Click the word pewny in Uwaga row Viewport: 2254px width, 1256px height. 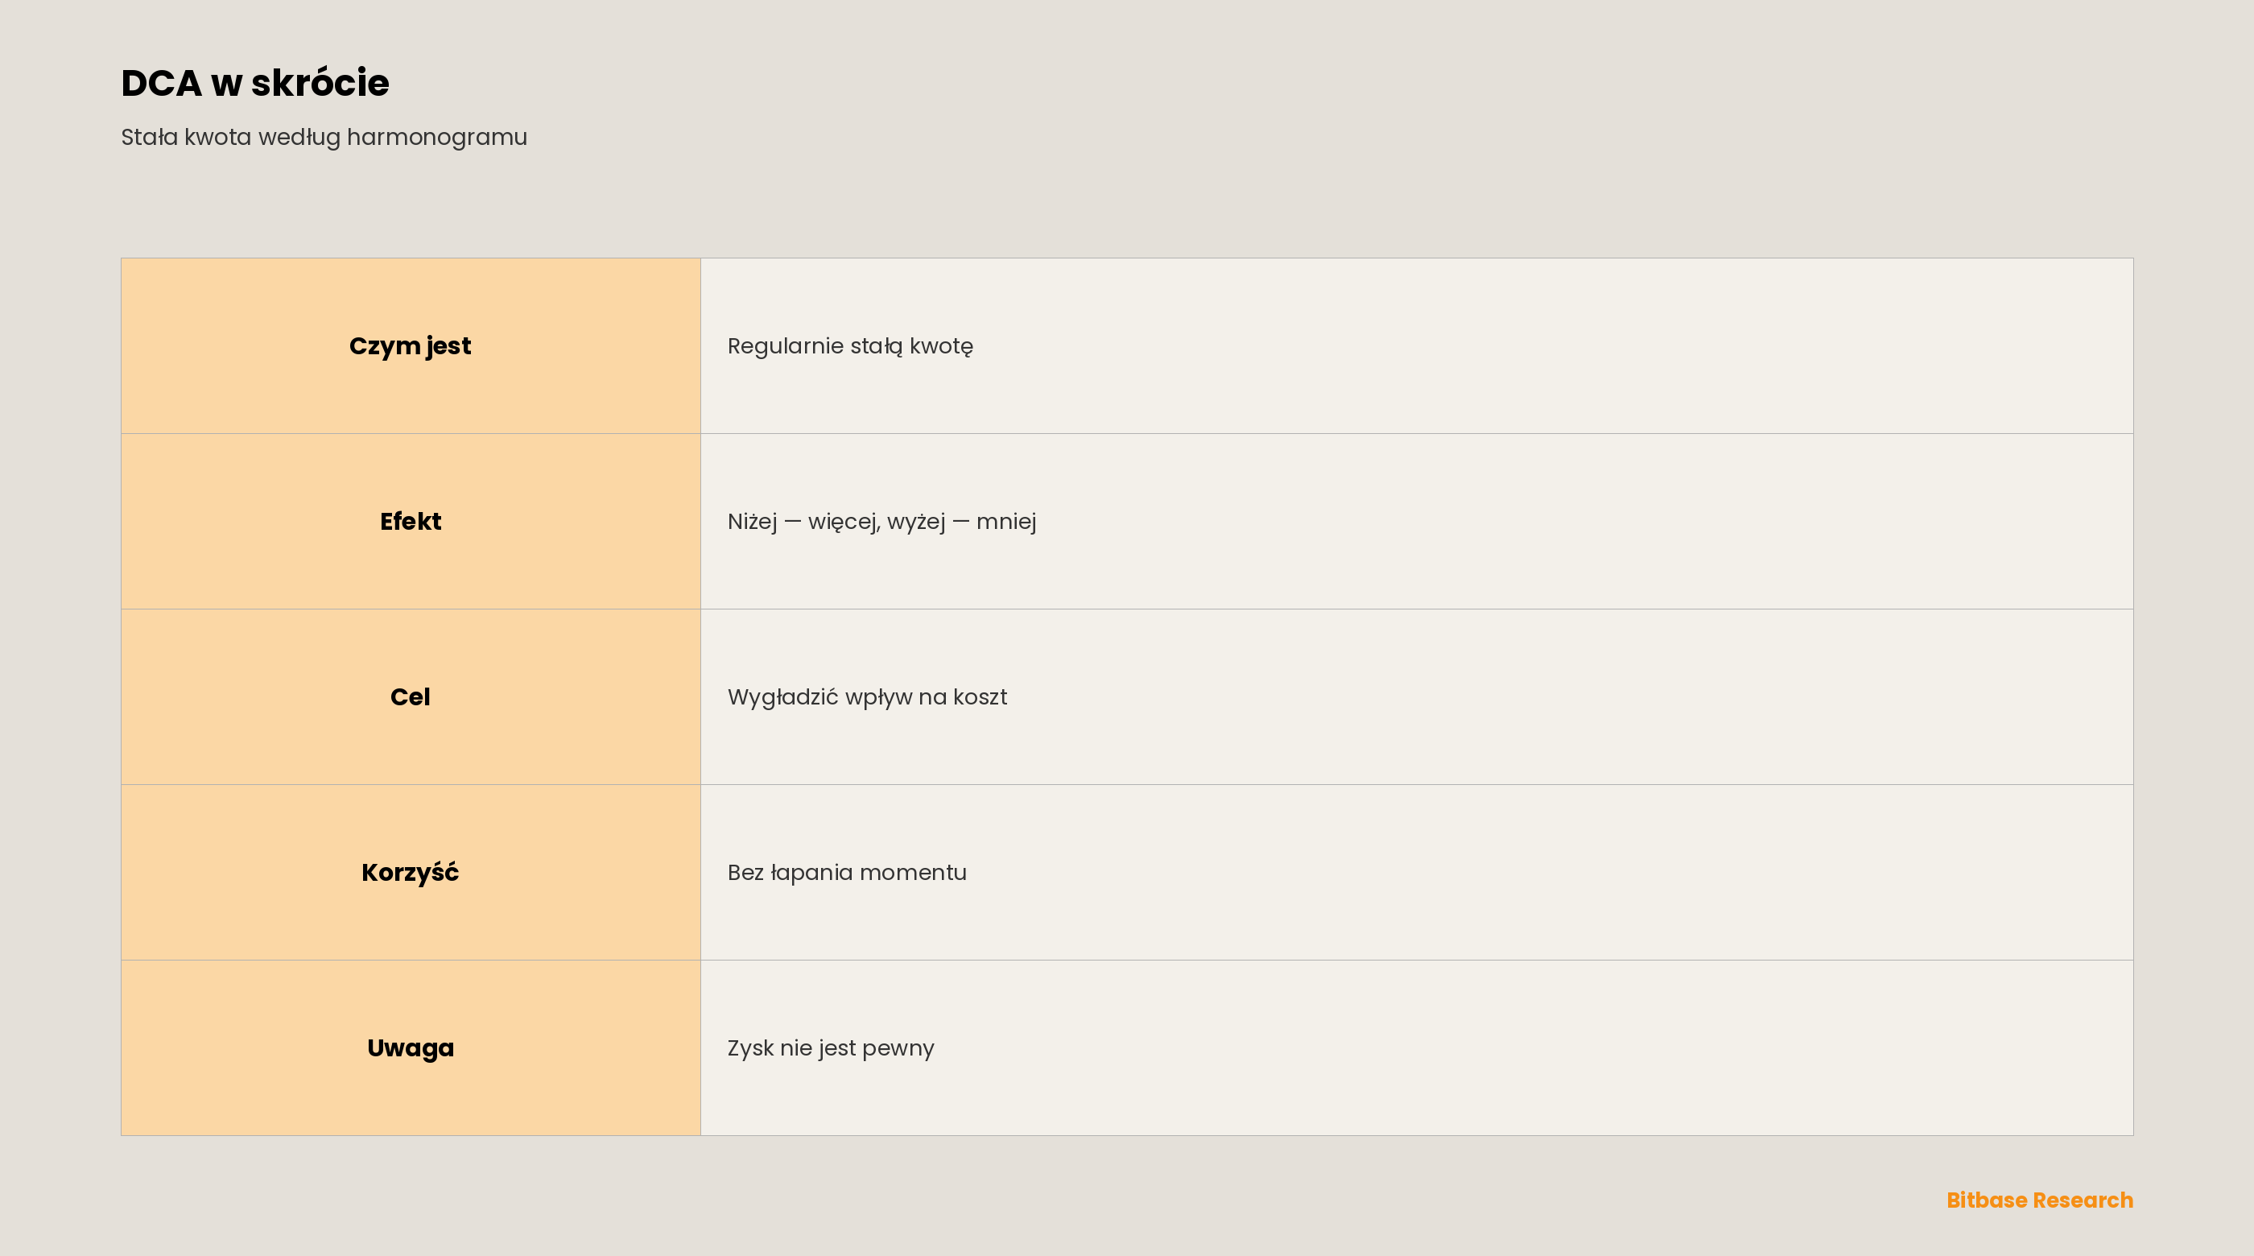(x=898, y=1049)
